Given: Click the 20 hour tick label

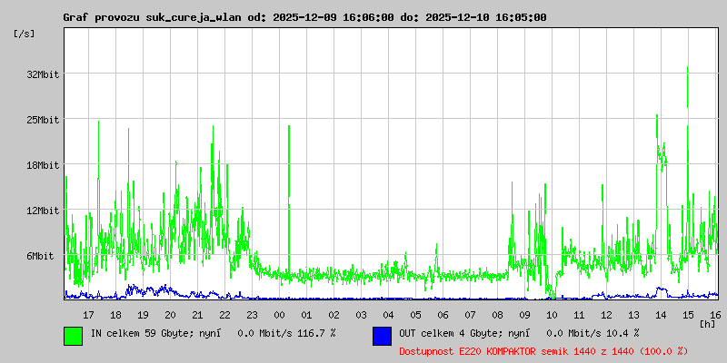Looking at the screenshot, I should click(x=170, y=315).
